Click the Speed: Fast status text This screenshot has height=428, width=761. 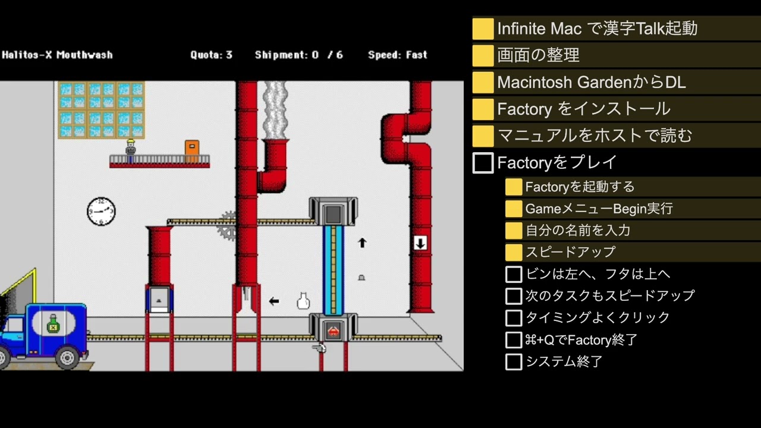pyautogui.click(x=398, y=55)
